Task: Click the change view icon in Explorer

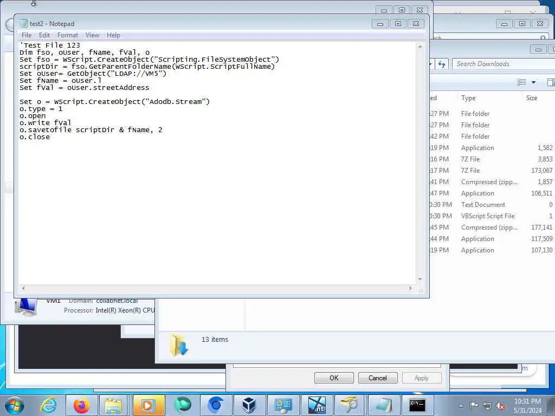Action: coord(522,82)
